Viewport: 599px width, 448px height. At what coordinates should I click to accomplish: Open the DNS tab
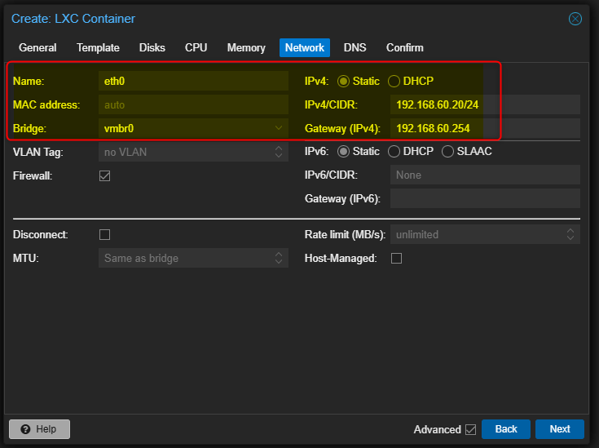coord(355,48)
